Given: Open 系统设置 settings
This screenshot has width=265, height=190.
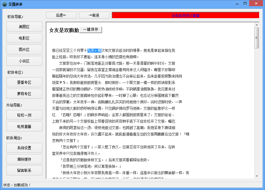Looking at the screenshot, I should (24, 148).
